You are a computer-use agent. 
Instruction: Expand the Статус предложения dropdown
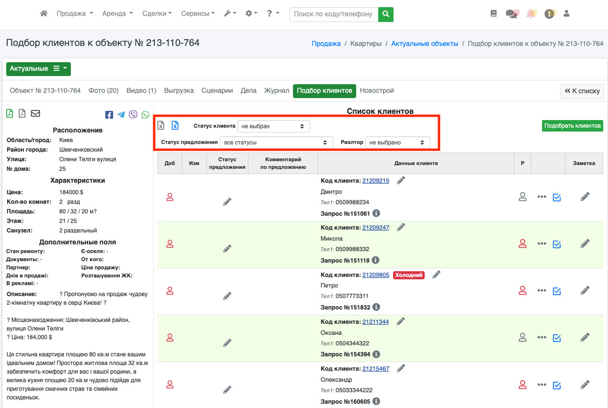(x=276, y=143)
